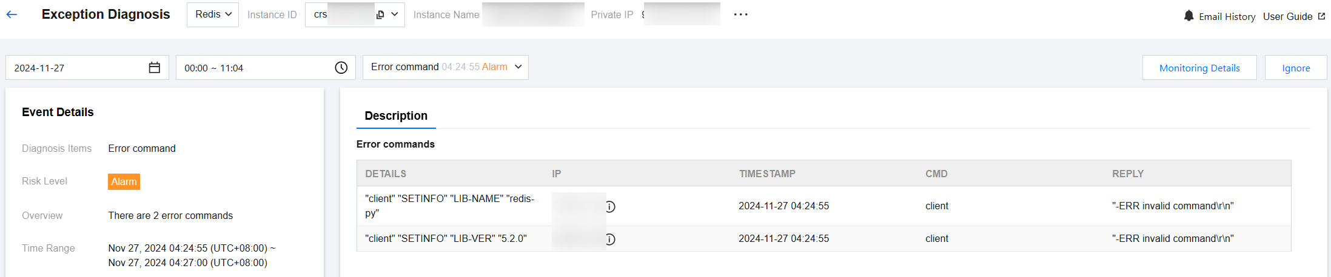Open the calendar date picker icon
The image size is (1331, 277).
point(155,68)
